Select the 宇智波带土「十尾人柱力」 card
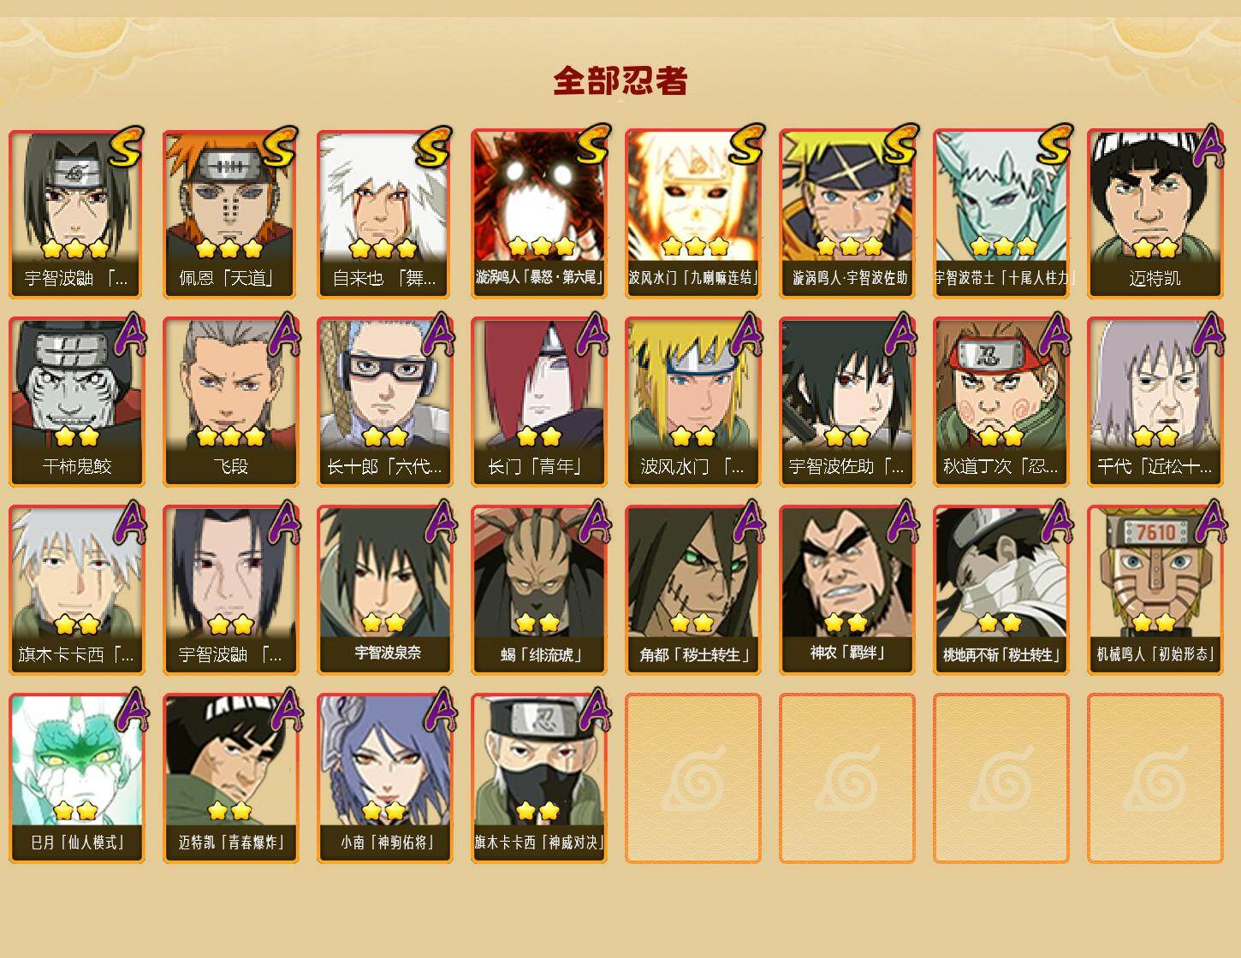 coord(1001,214)
